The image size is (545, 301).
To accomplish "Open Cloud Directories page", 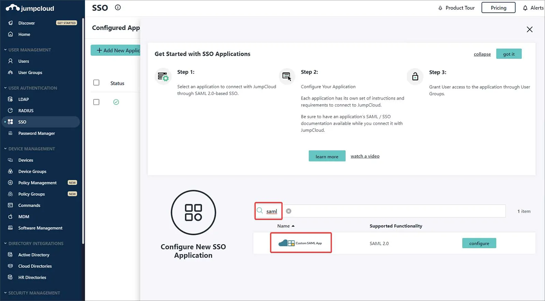I will 35,266.
